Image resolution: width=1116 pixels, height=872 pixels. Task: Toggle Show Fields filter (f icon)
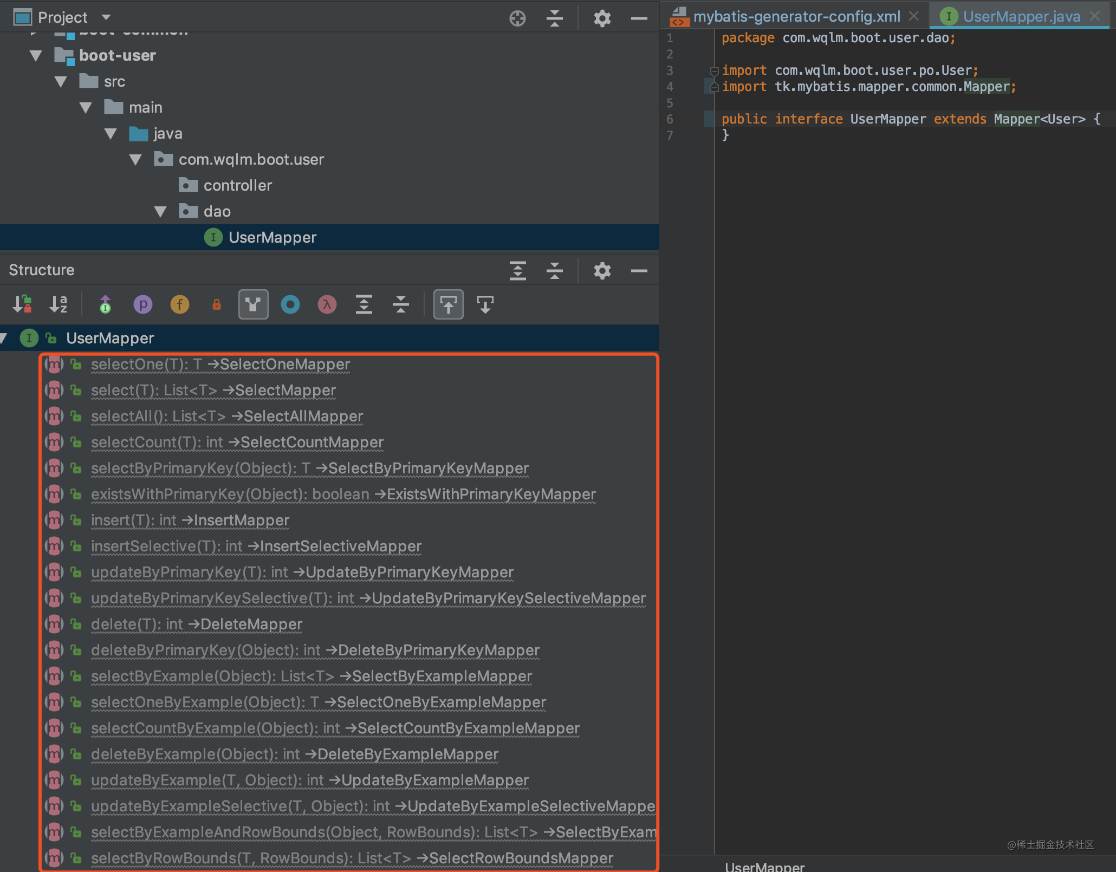tap(180, 304)
